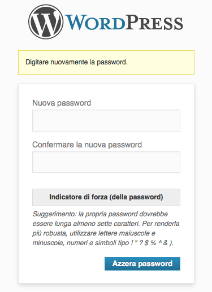Focus the Nuova password input field
The width and height of the screenshot is (212, 292).
click(106, 120)
